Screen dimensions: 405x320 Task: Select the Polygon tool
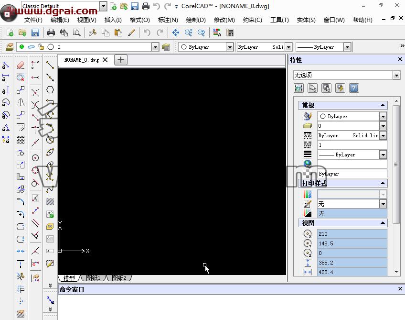tap(50, 90)
